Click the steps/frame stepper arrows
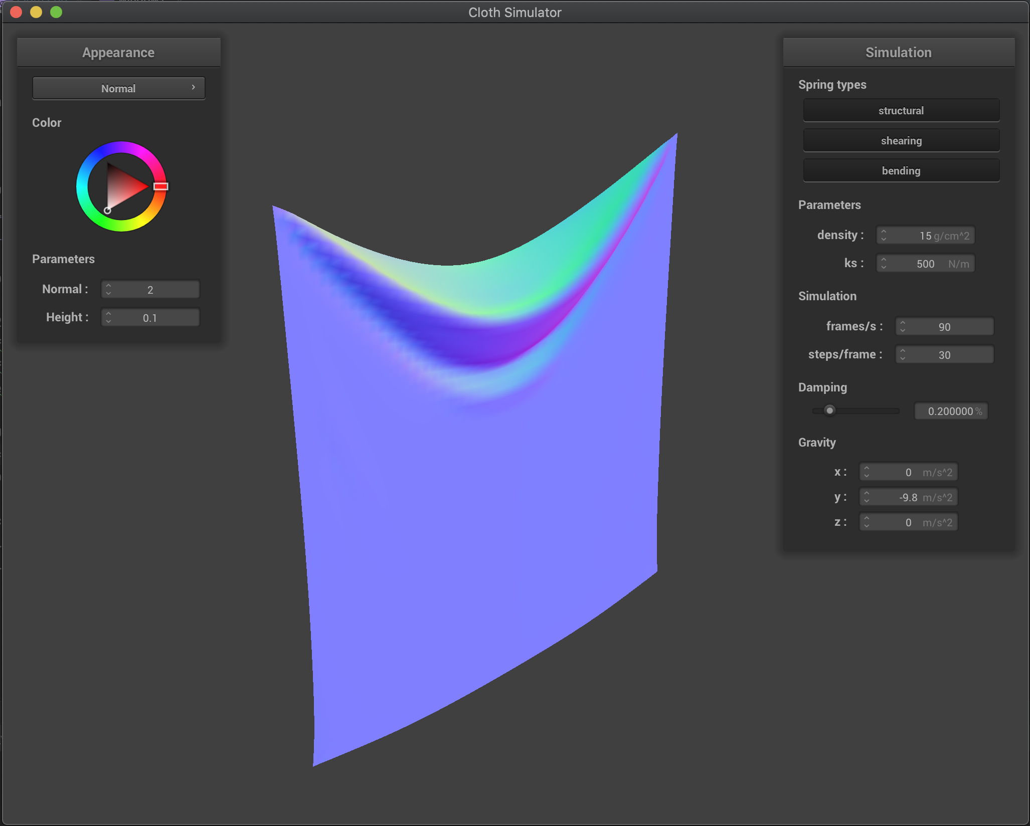The width and height of the screenshot is (1030, 826). coord(903,354)
